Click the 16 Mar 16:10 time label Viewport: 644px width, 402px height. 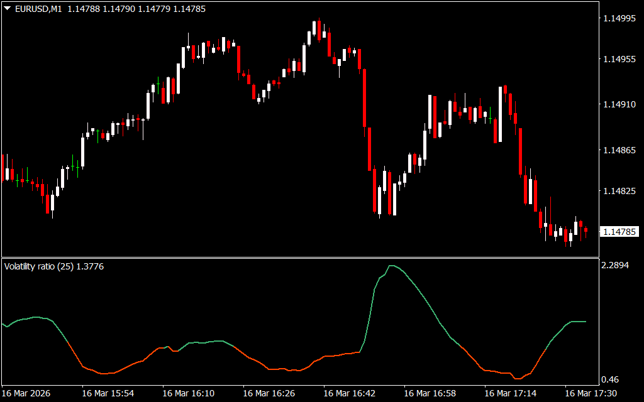point(189,394)
